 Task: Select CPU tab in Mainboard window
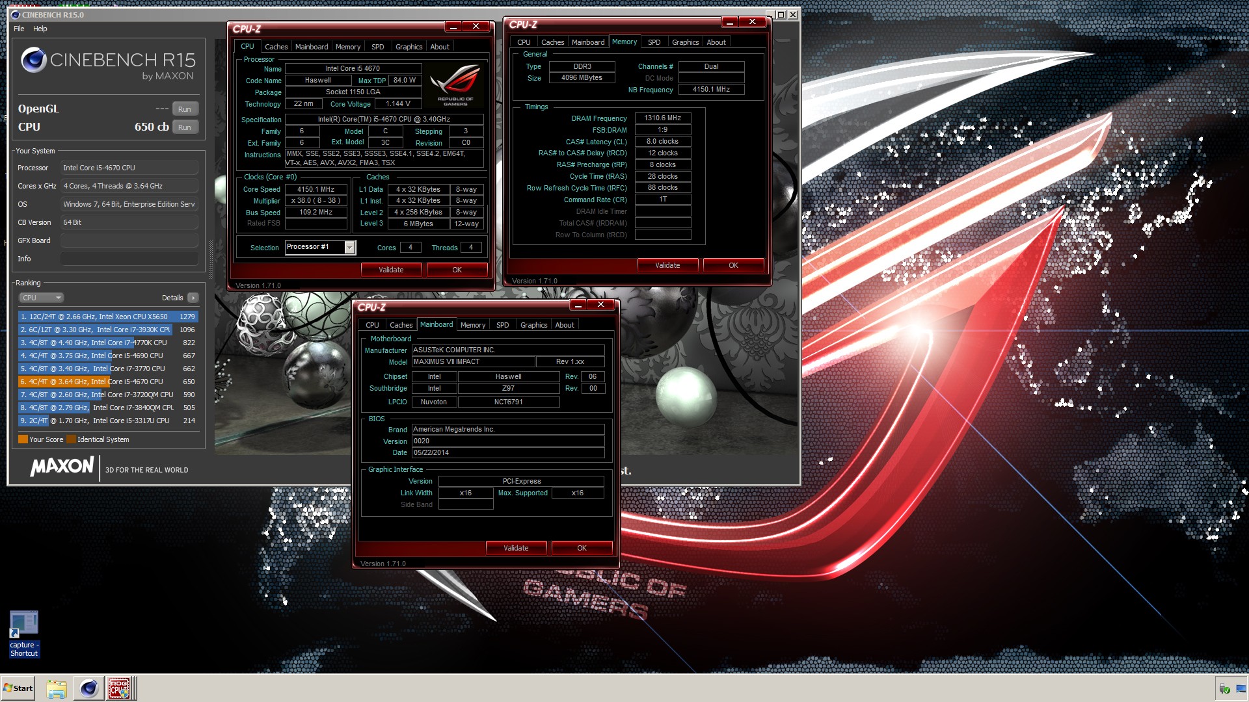click(x=372, y=325)
